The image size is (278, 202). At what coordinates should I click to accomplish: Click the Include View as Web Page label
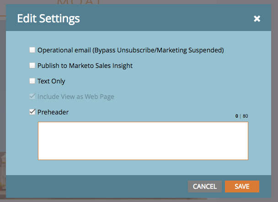tap(76, 97)
